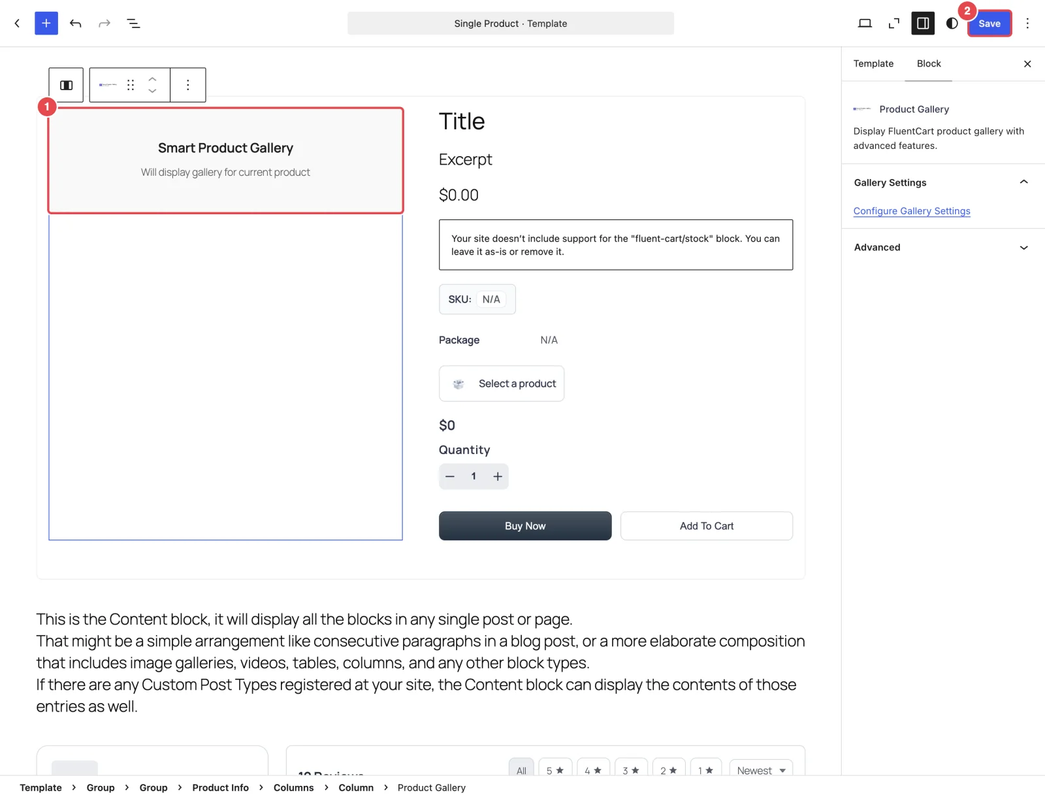Expand the Advanced section
Viewport: 1045px width, 799px height.
pos(941,248)
